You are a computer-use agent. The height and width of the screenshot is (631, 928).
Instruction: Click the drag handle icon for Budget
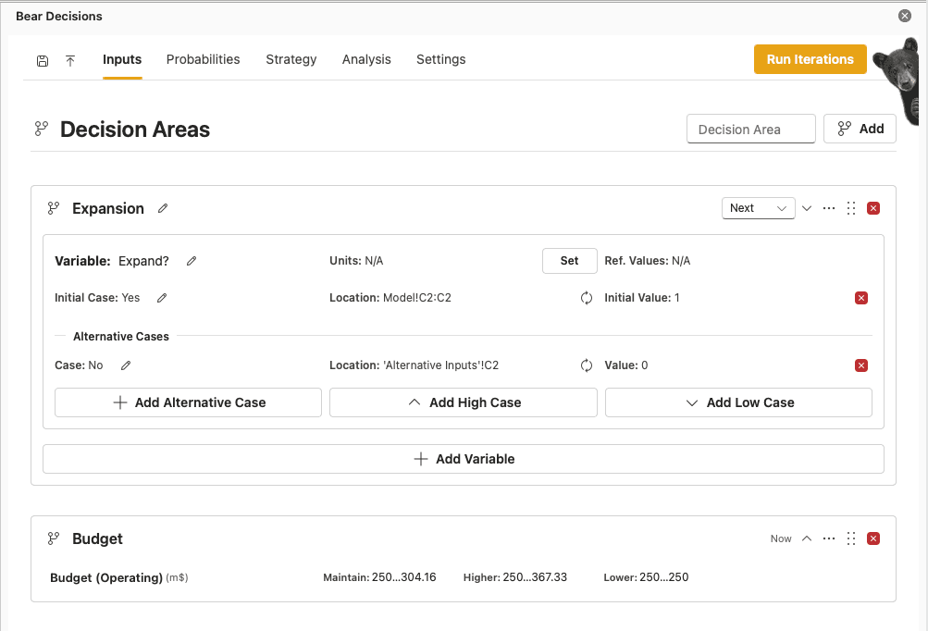click(x=851, y=538)
